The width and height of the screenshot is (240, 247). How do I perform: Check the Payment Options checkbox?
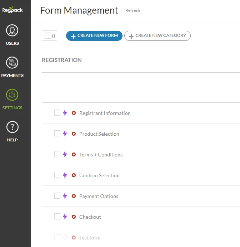coord(57,196)
